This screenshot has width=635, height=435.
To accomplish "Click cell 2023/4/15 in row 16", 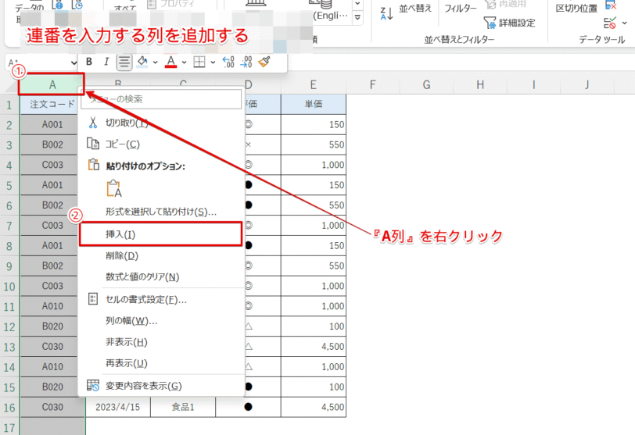I will point(118,407).
